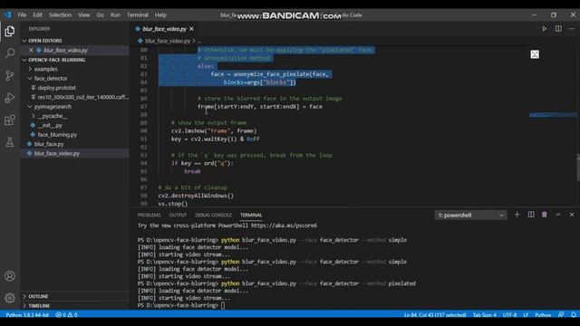Image resolution: width=580 pixels, height=326 pixels.
Task: Open the File menu
Action: pos(22,14)
